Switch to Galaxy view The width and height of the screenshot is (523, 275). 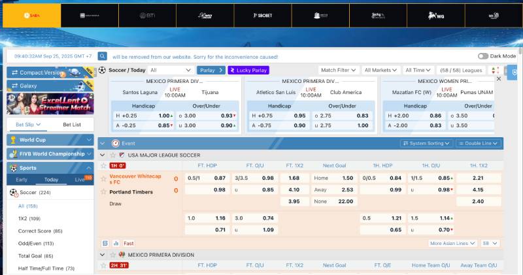(x=28, y=86)
